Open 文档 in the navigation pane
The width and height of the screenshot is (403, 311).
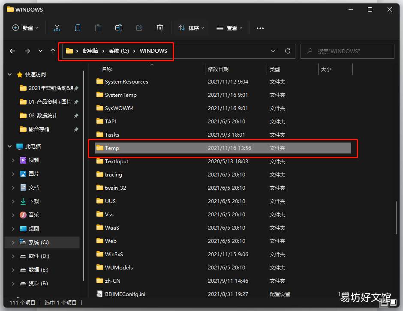30,188
